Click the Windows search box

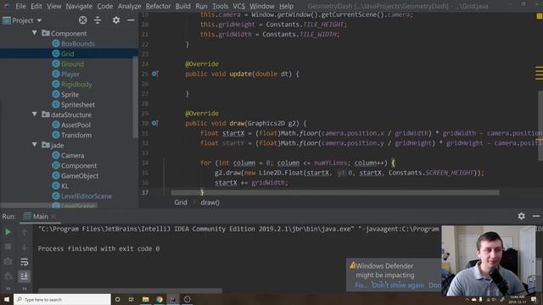(x=62, y=299)
